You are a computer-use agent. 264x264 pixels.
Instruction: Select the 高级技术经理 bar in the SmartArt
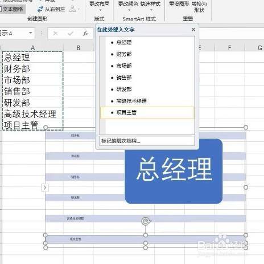click(x=146, y=218)
